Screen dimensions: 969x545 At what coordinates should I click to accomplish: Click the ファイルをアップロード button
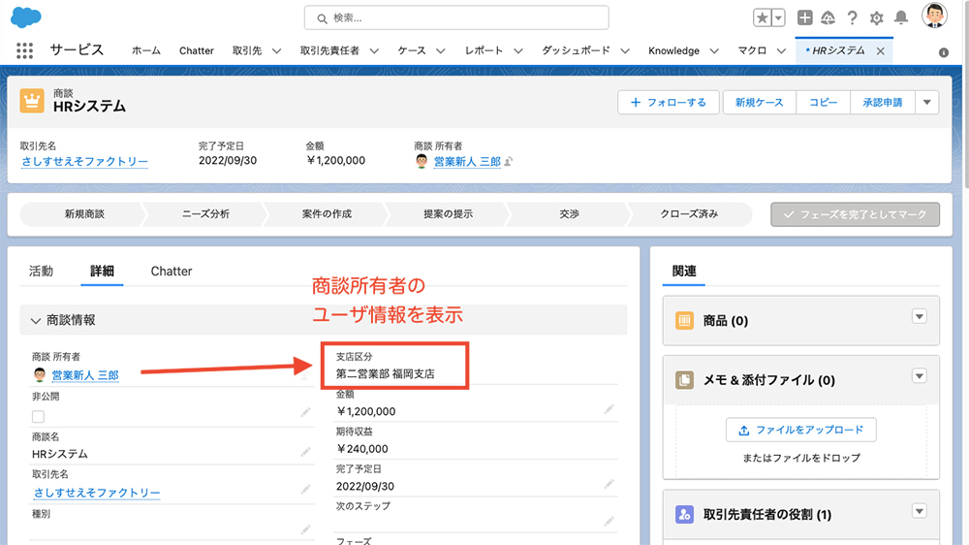801,430
